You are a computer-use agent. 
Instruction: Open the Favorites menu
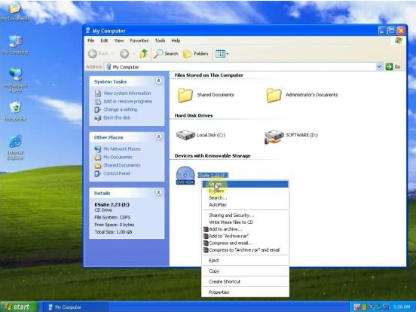(x=139, y=41)
